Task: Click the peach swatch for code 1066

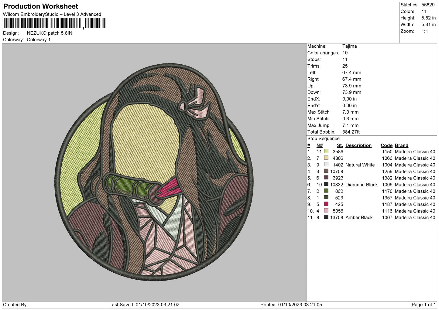Action: (x=326, y=158)
